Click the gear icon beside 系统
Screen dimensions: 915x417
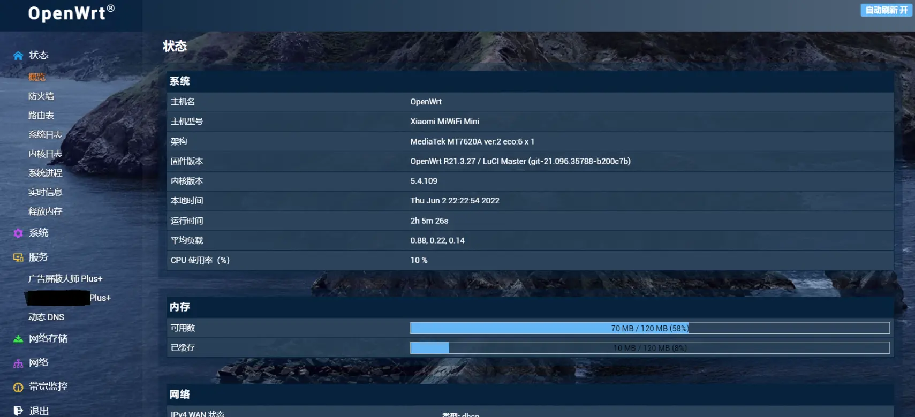18,233
